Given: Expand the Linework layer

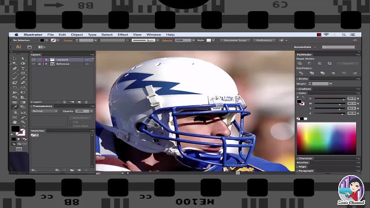Looking at the screenshot, I should pyautogui.click(x=46, y=60).
